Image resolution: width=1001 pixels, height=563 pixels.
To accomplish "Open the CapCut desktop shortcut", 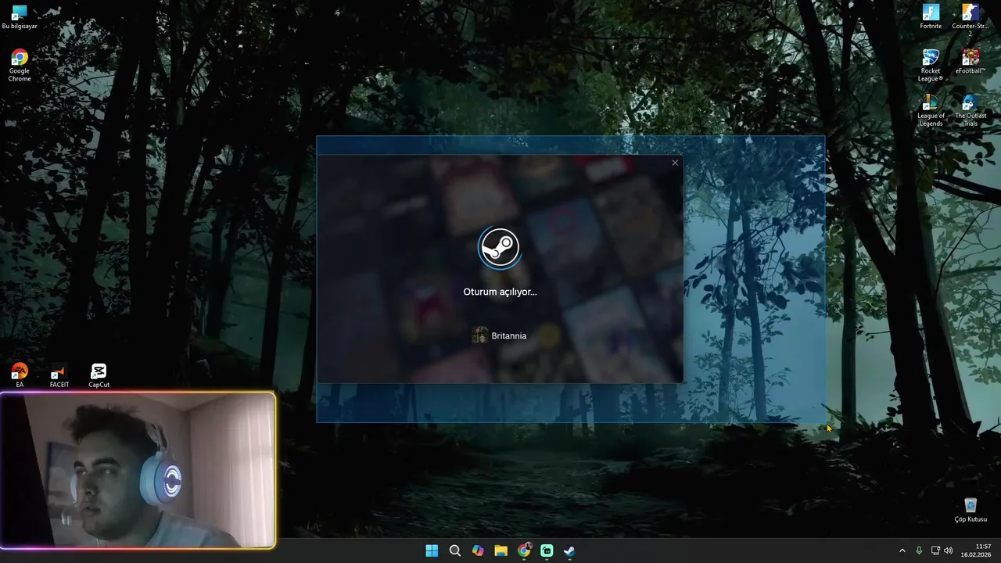I will (99, 375).
